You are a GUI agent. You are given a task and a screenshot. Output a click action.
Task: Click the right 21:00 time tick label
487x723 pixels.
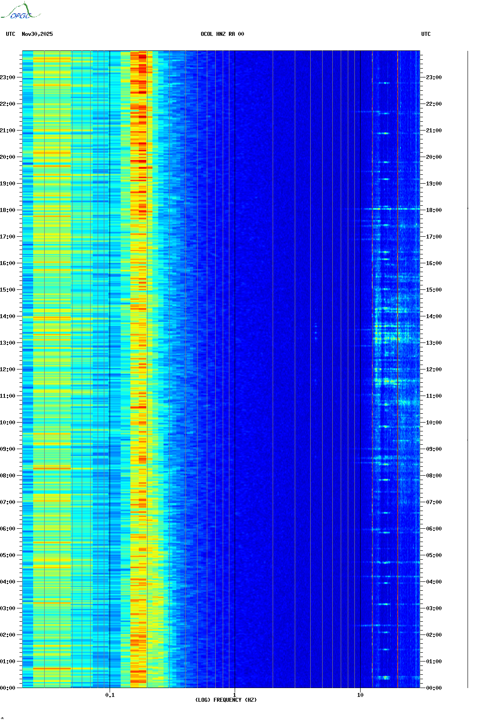tap(434, 131)
